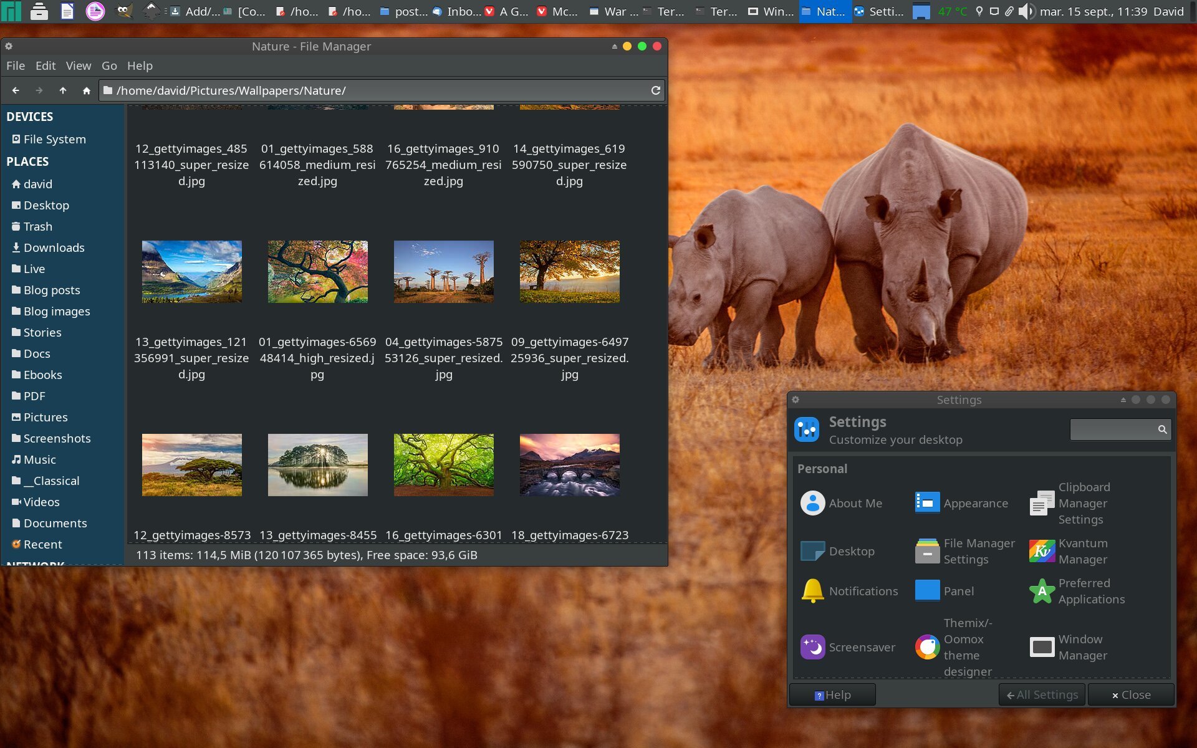Click the home folder toolbar icon
This screenshot has width=1197, height=748.
coord(87,90)
